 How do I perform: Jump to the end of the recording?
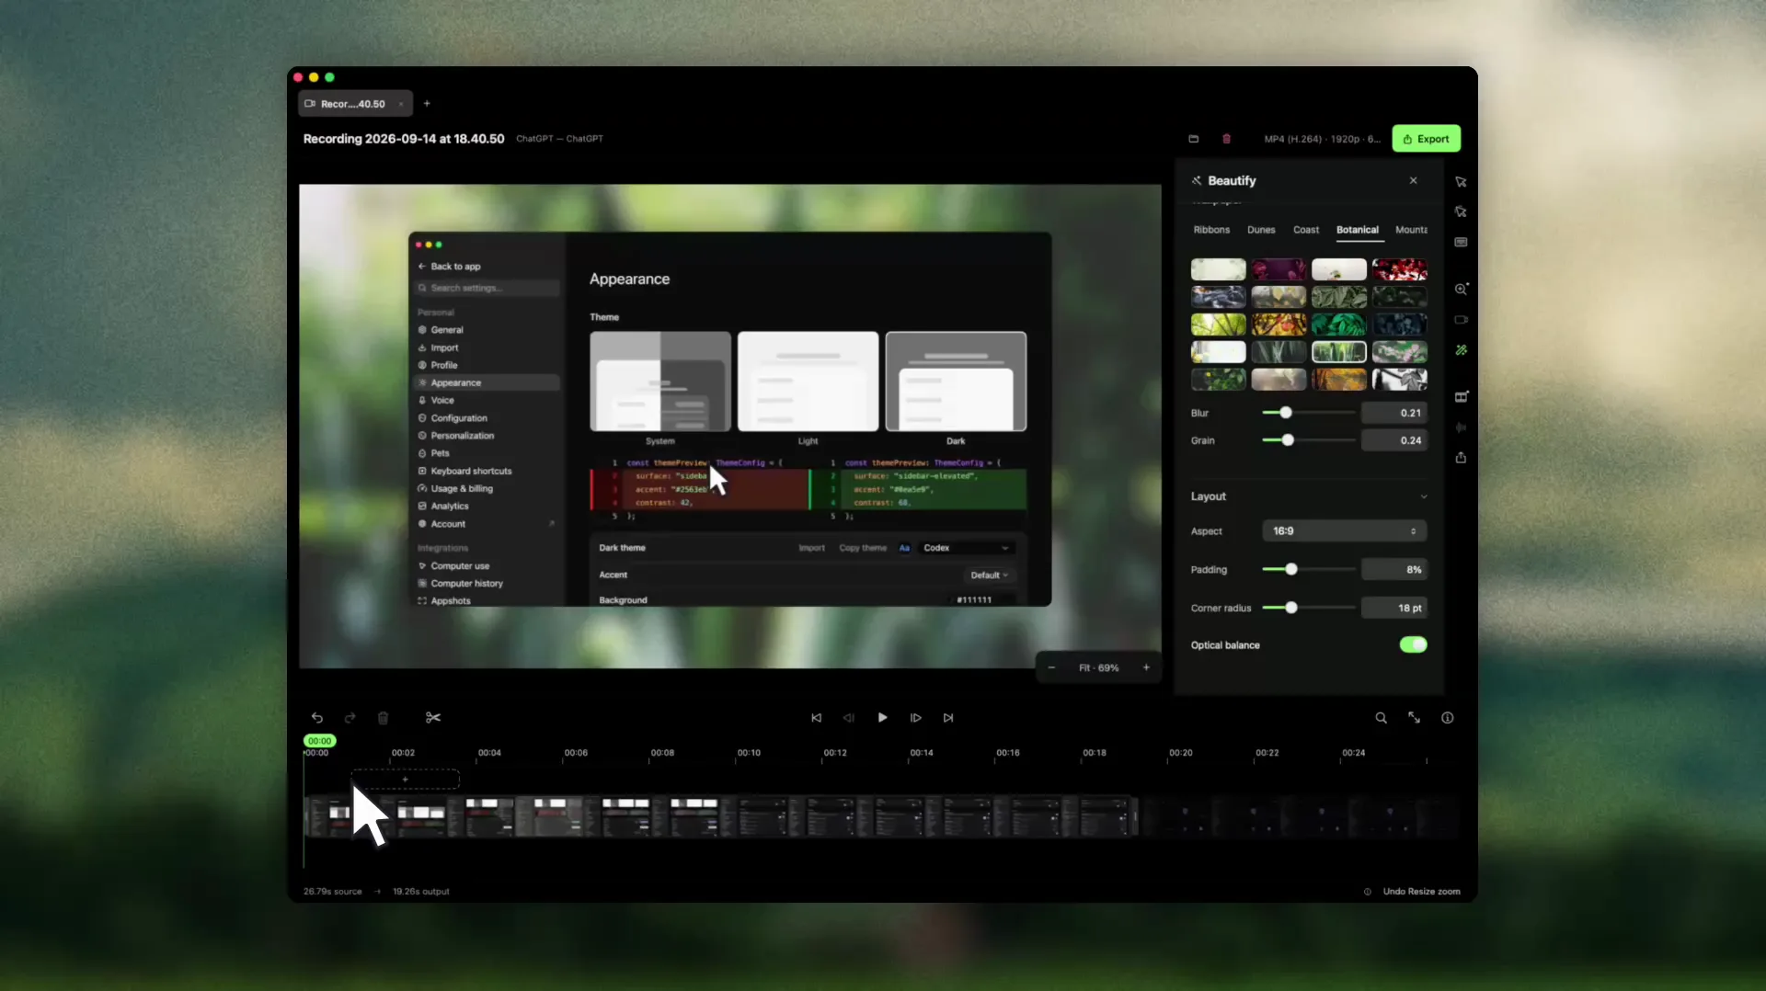pyautogui.click(x=948, y=718)
